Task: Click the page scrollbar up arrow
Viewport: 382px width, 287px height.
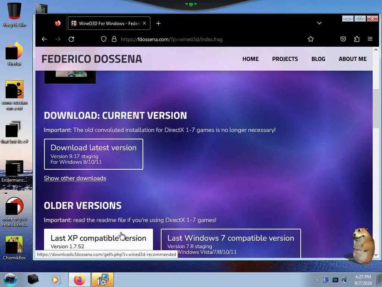Action: 376,50
